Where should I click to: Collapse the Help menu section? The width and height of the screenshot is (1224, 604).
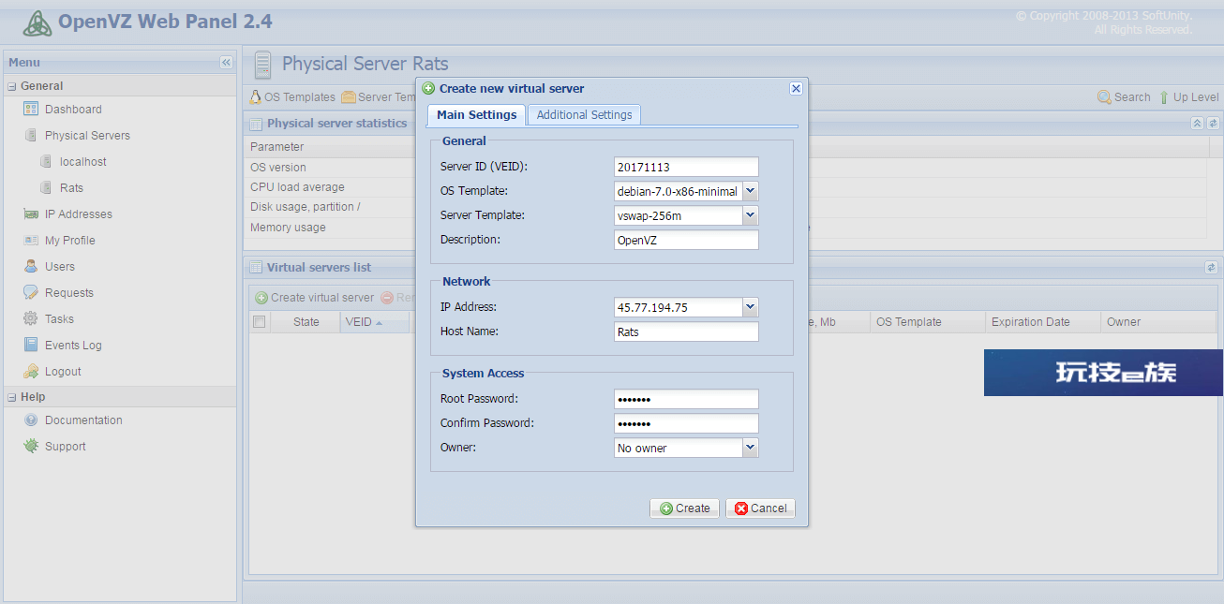point(12,397)
